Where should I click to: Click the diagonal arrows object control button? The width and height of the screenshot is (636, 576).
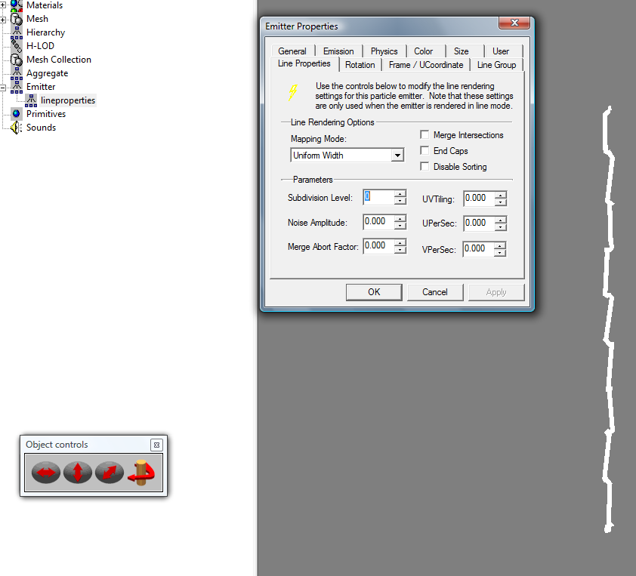tap(110, 473)
